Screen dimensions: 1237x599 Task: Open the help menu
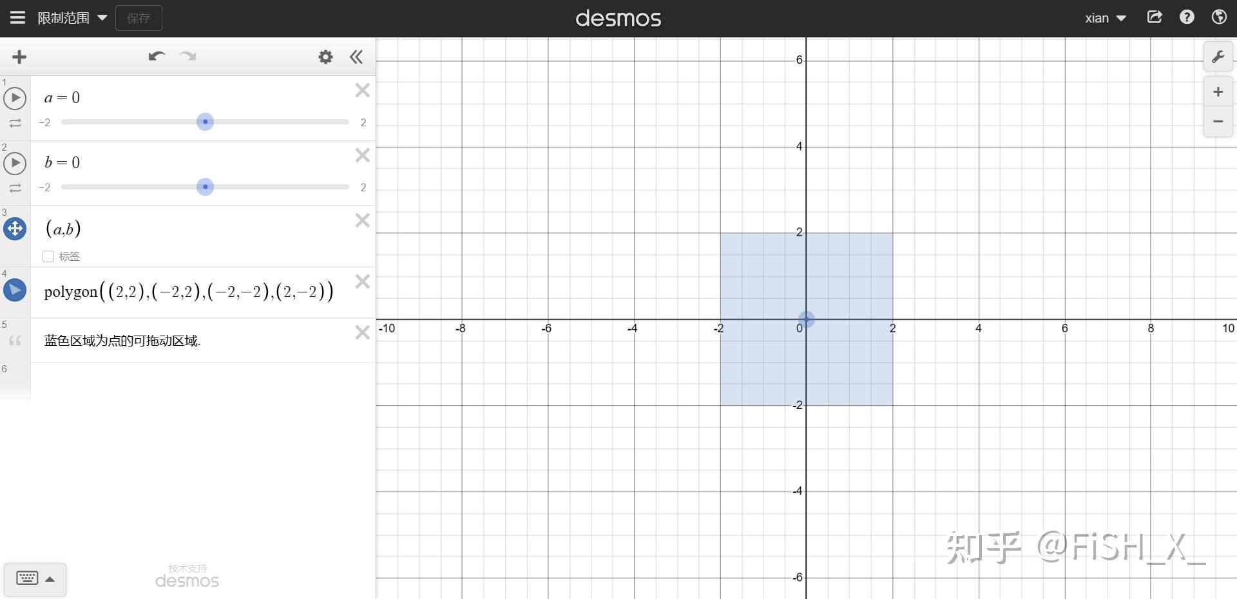pos(1186,17)
